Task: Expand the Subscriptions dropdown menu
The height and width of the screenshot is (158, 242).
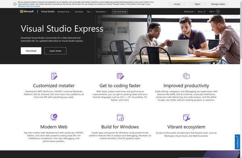Action: (101, 12)
